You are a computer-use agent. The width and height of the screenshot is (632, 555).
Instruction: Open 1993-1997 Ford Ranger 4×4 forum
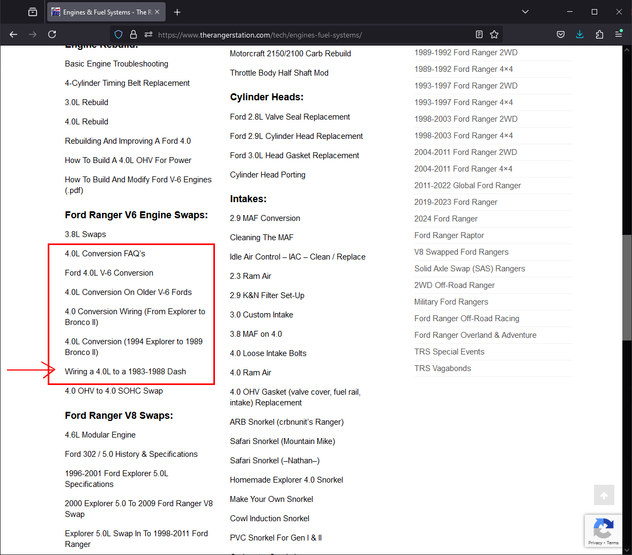click(x=464, y=102)
